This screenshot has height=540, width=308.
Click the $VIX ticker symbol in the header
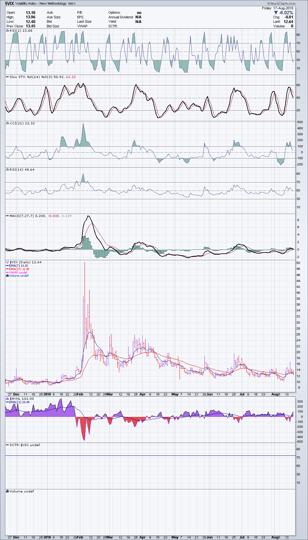pyautogui.click(x=10, y=3)
